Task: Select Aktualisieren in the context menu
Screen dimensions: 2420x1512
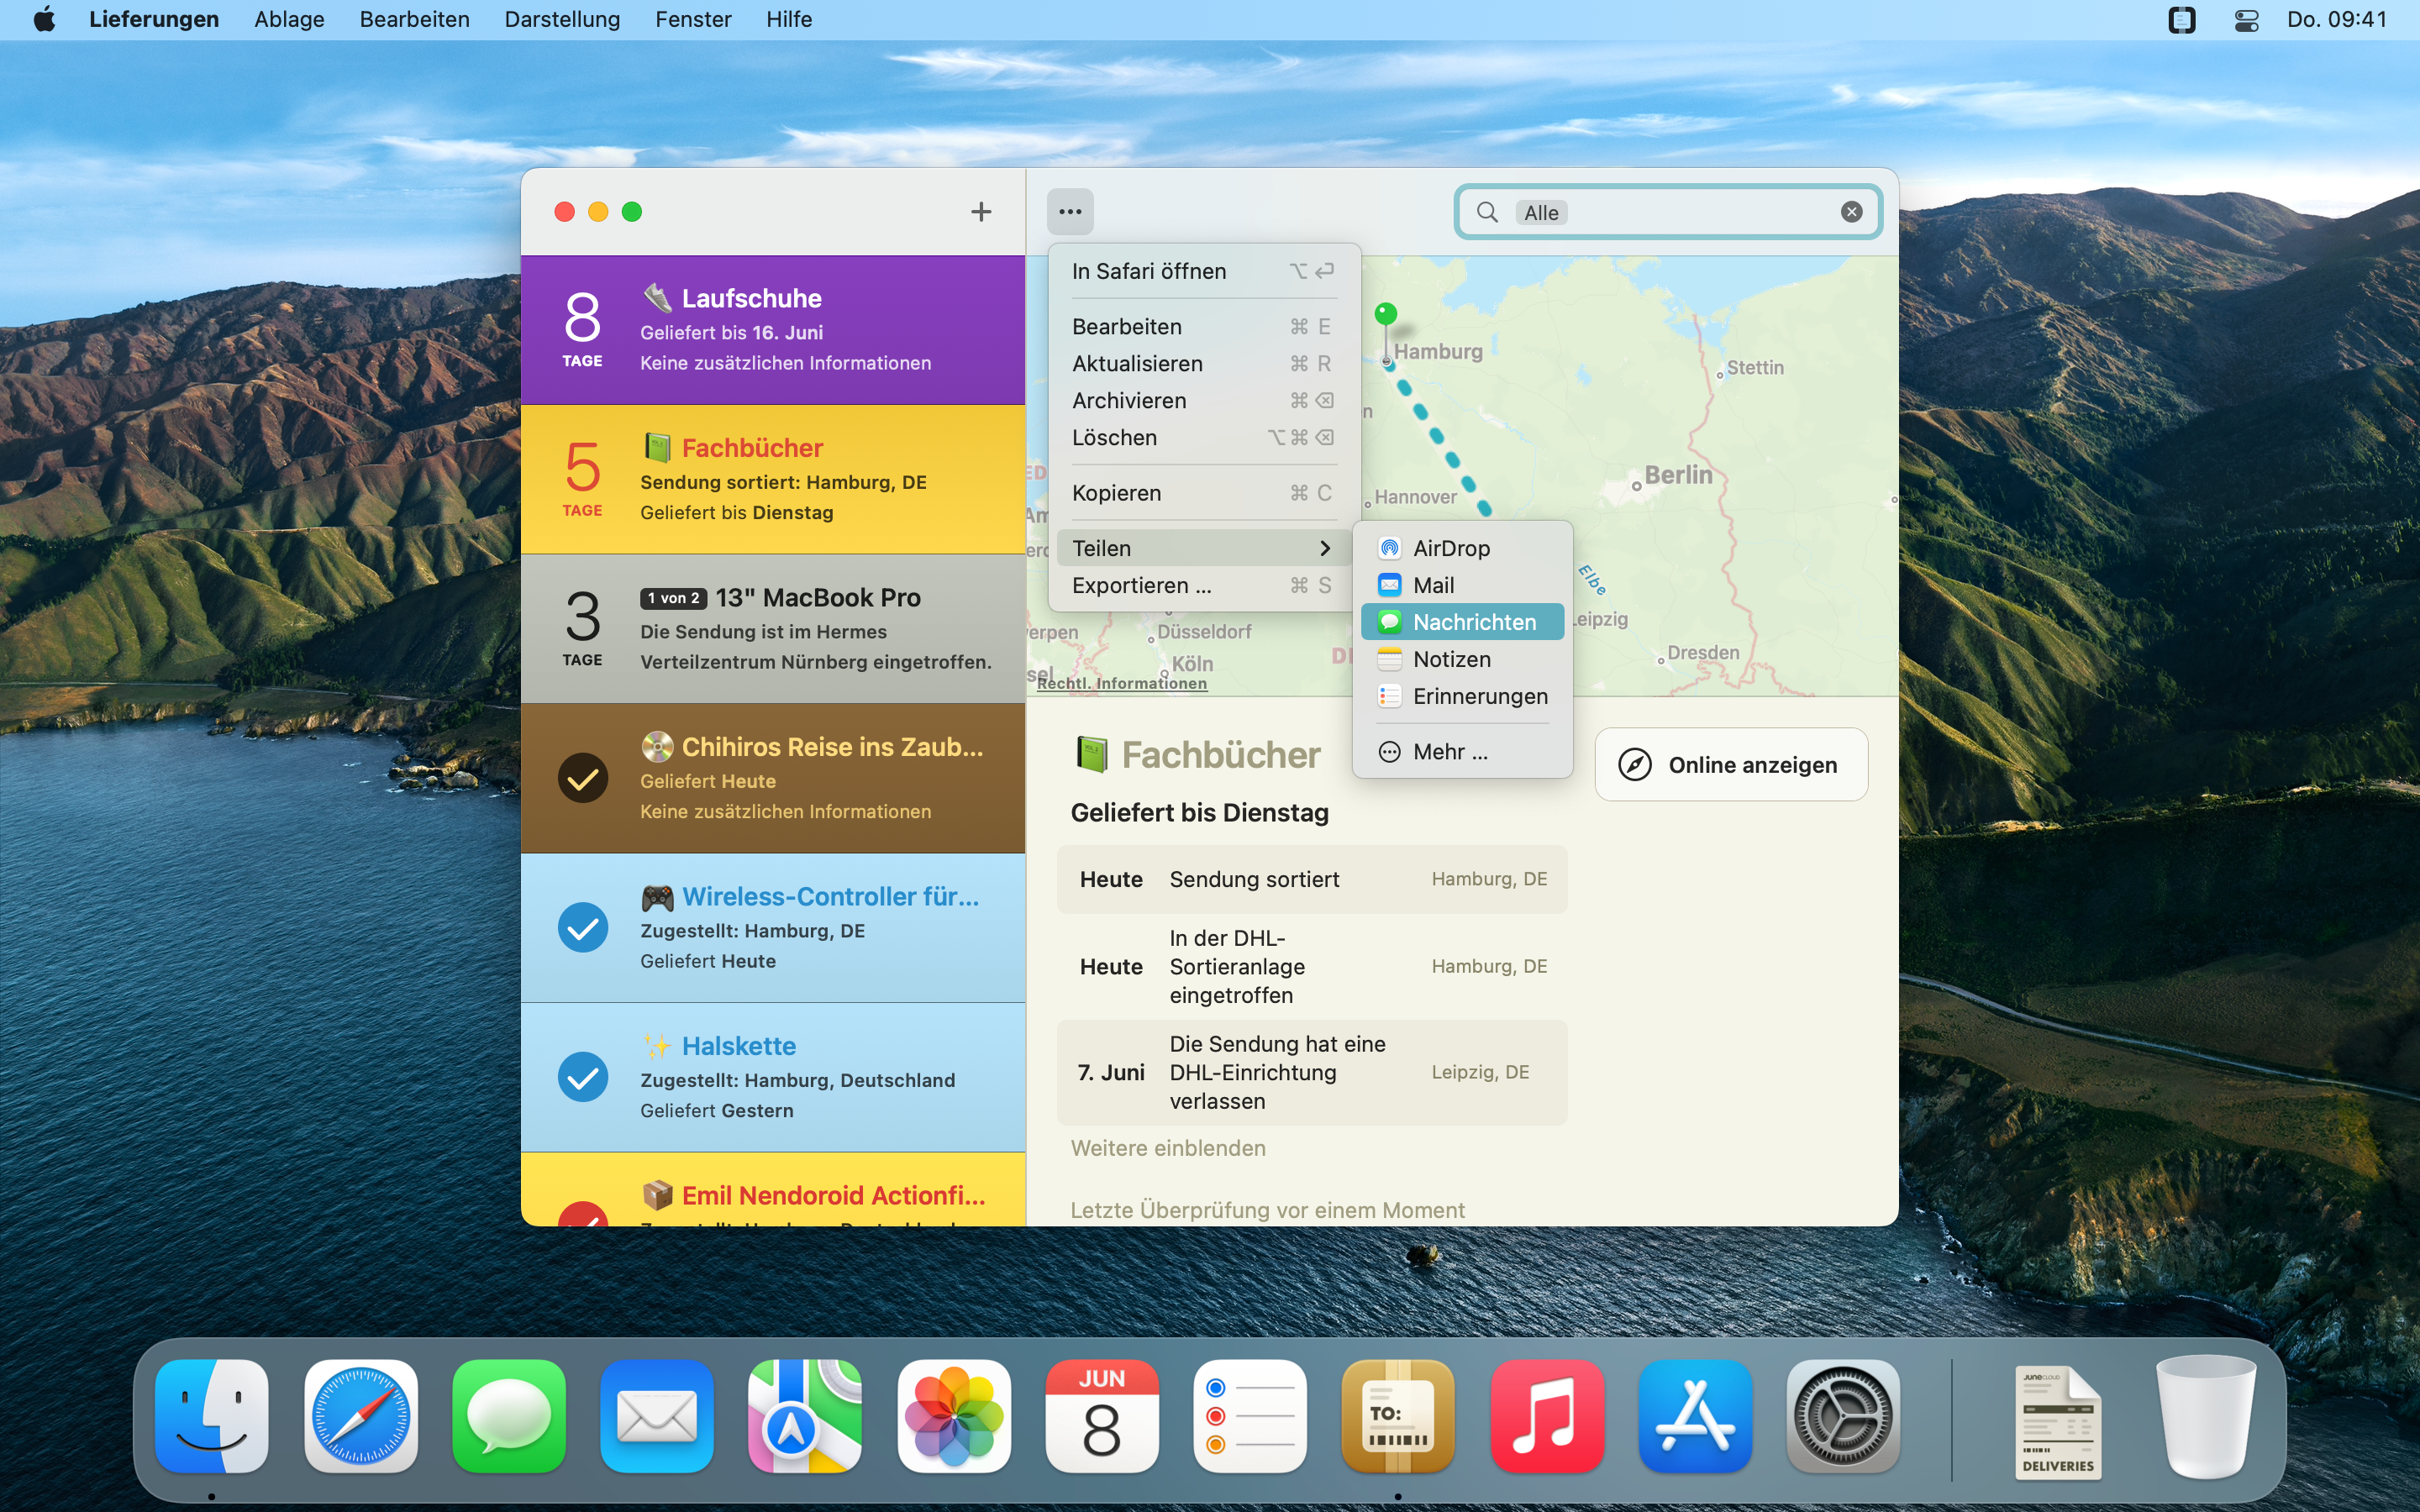Action: click(x=1203, y=364)
